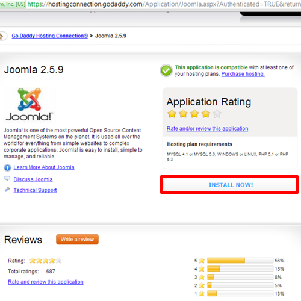Click speech bubble icon beside Discuss Joomla
Image resolution: width=301 pixels, height=301 pixels.
point(7,178)
